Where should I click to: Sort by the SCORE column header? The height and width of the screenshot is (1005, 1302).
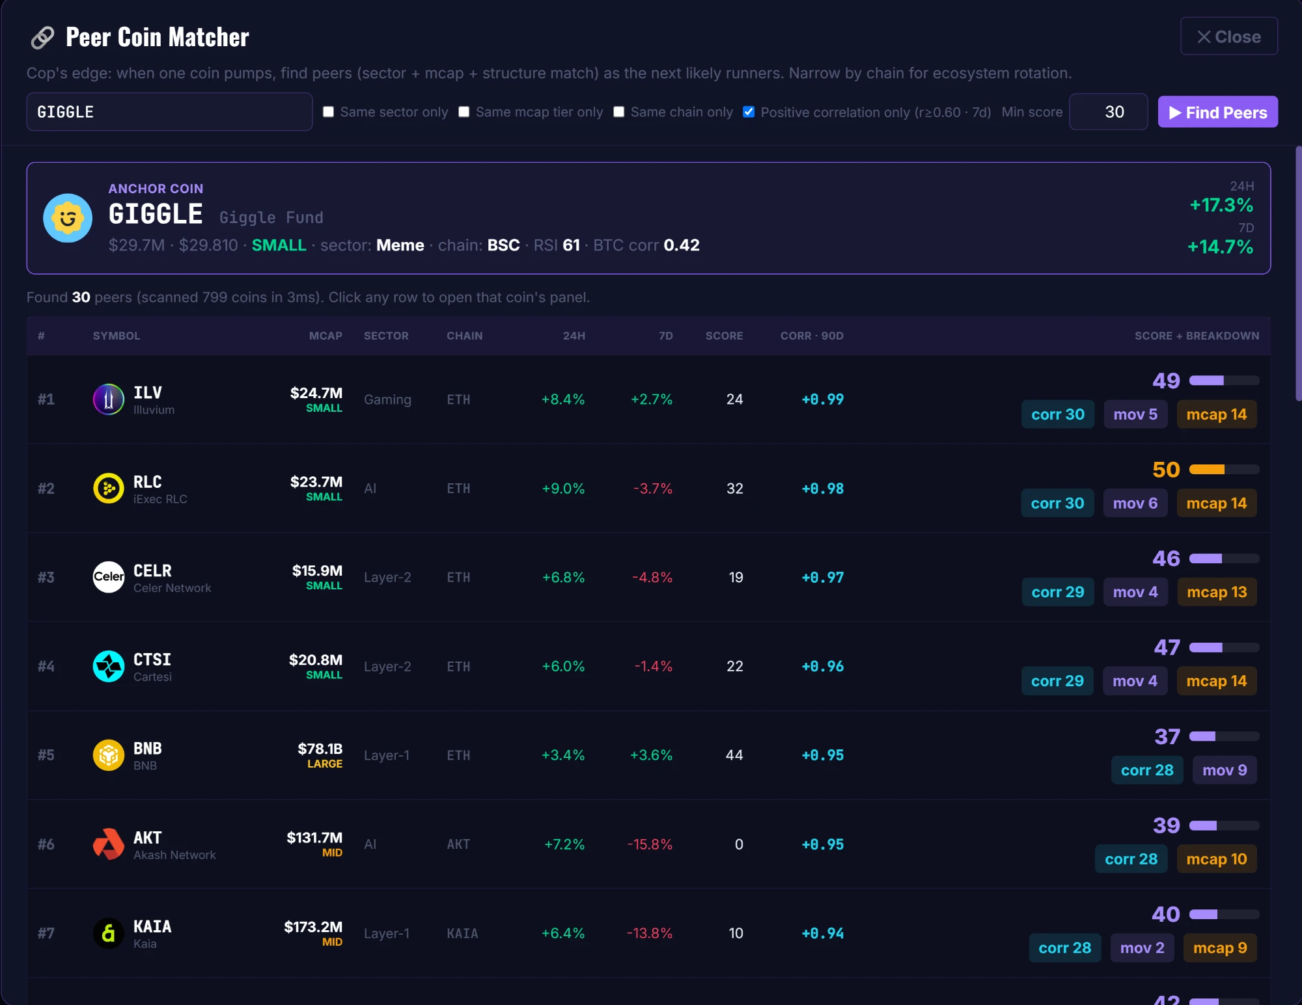click(724, 336)
